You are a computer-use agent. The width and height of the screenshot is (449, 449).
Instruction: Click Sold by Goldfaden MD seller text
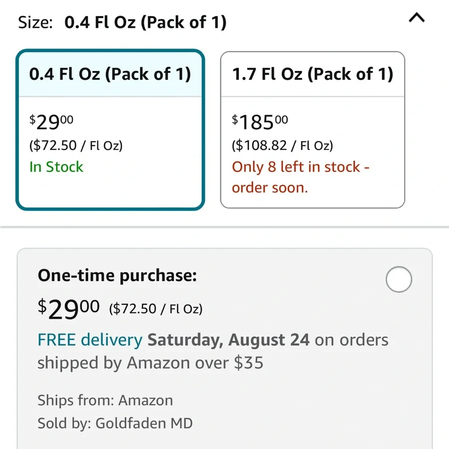[x=115, y=423]
